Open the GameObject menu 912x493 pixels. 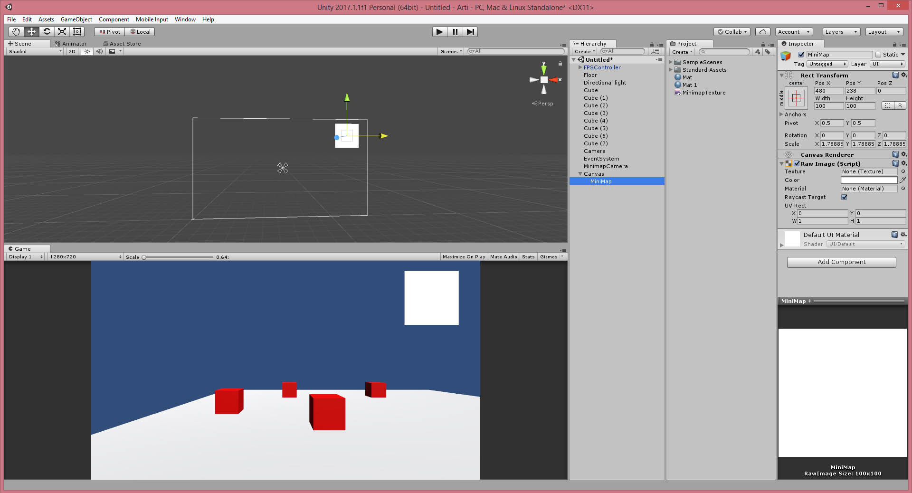click(x=76, y=19)
